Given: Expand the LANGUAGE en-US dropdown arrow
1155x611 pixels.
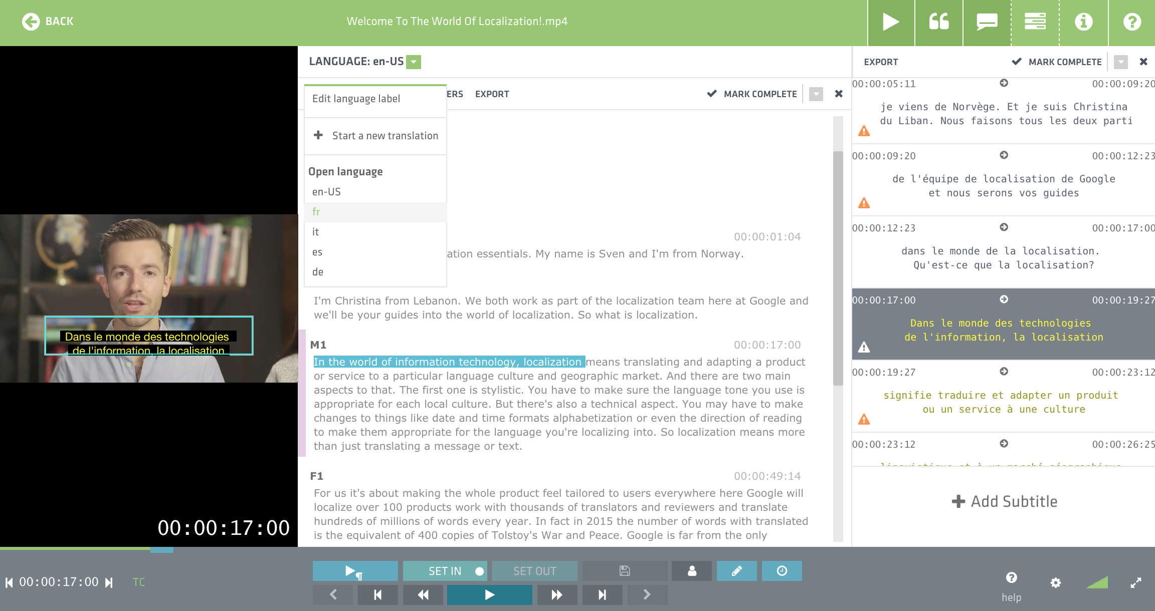Looking at the screenshot, I should 414,62.
